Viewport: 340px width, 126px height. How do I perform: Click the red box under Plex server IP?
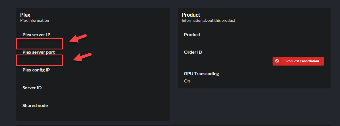coord(40,44)
